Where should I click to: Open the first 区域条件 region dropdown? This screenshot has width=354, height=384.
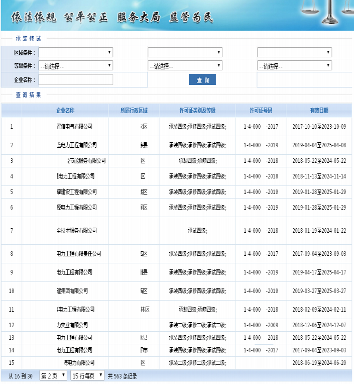coord(76,52)
